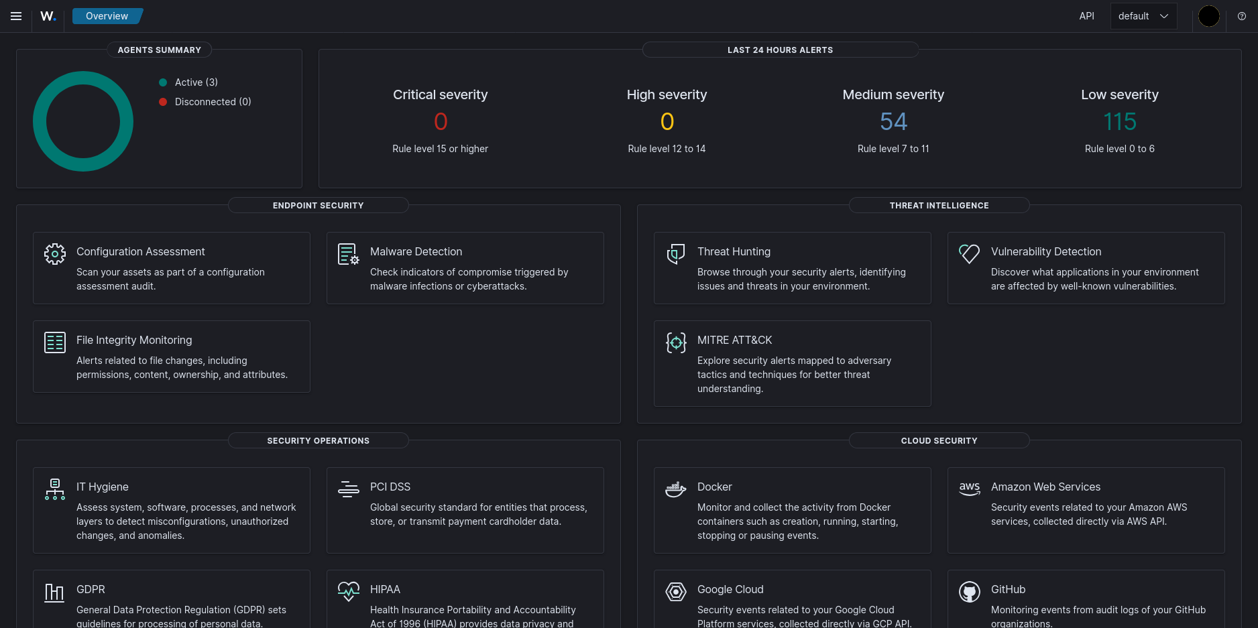The image size is (1258, 628).
Task: Open the PCI DSS module title
Action: 390,487
